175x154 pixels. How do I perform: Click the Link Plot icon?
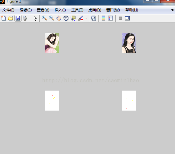94,18
